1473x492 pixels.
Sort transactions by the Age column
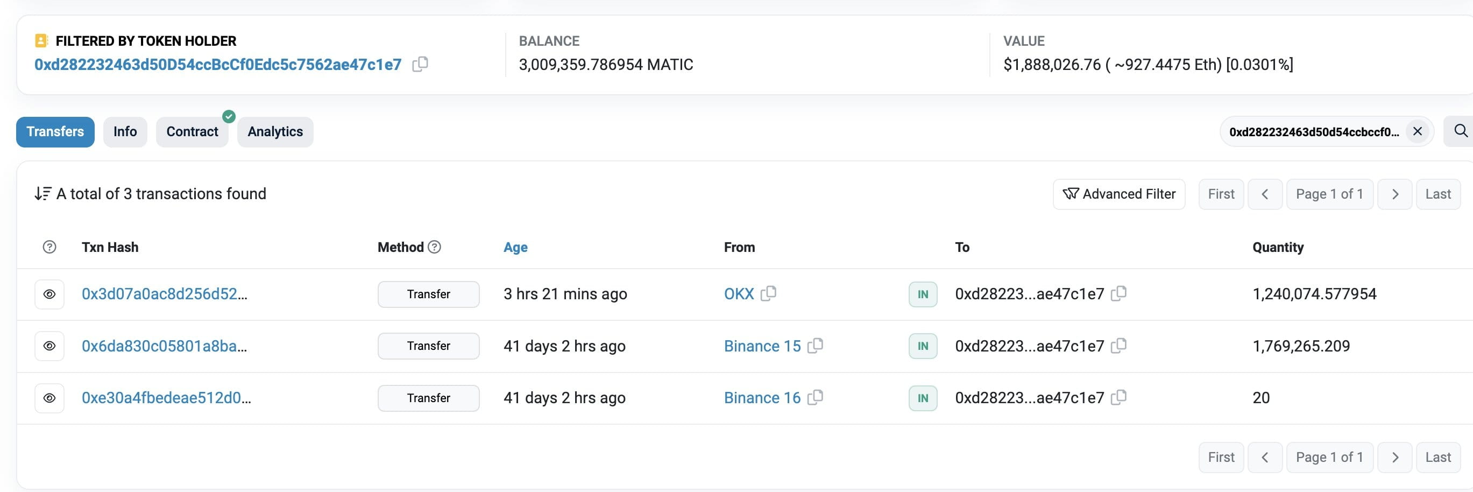(x=515, y=247)
